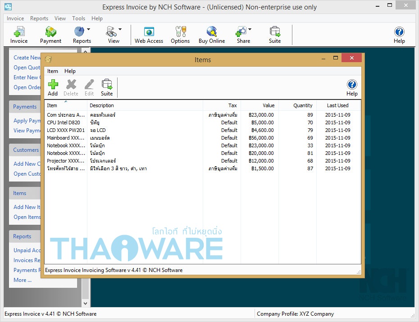Click the Open Items sidebar link
419x322 pixels.
point(27,217)
